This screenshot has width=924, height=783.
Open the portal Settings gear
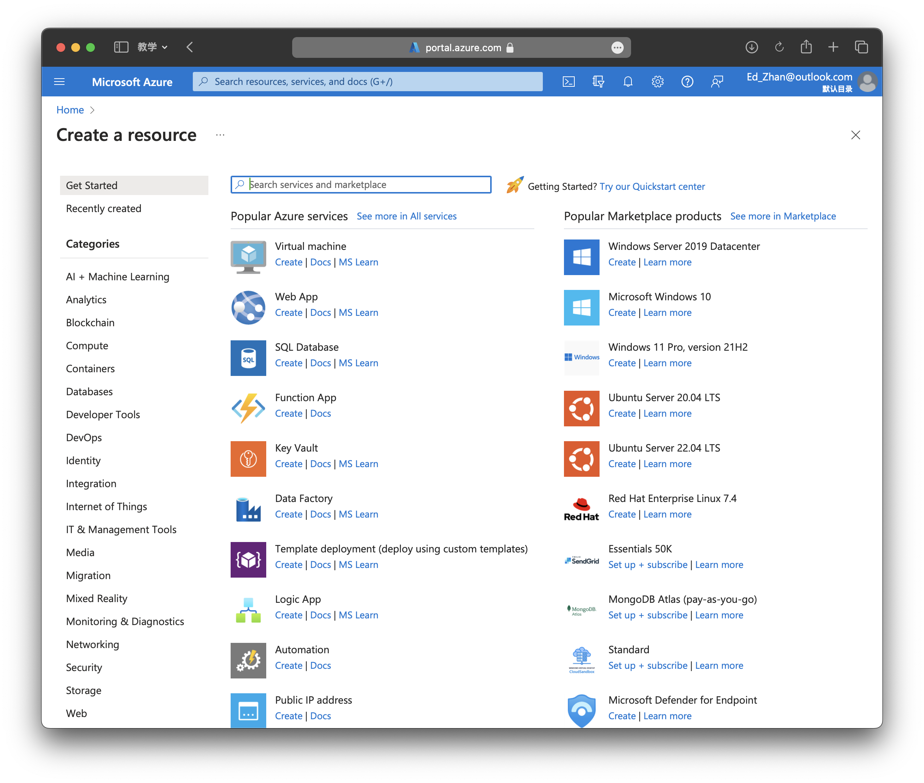tap(657, 82)
